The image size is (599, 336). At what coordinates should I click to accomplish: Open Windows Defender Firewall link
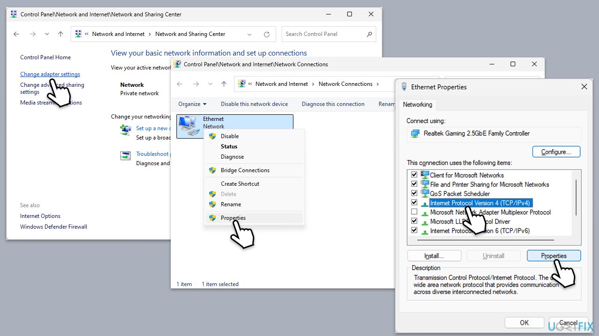coord(53,227)
